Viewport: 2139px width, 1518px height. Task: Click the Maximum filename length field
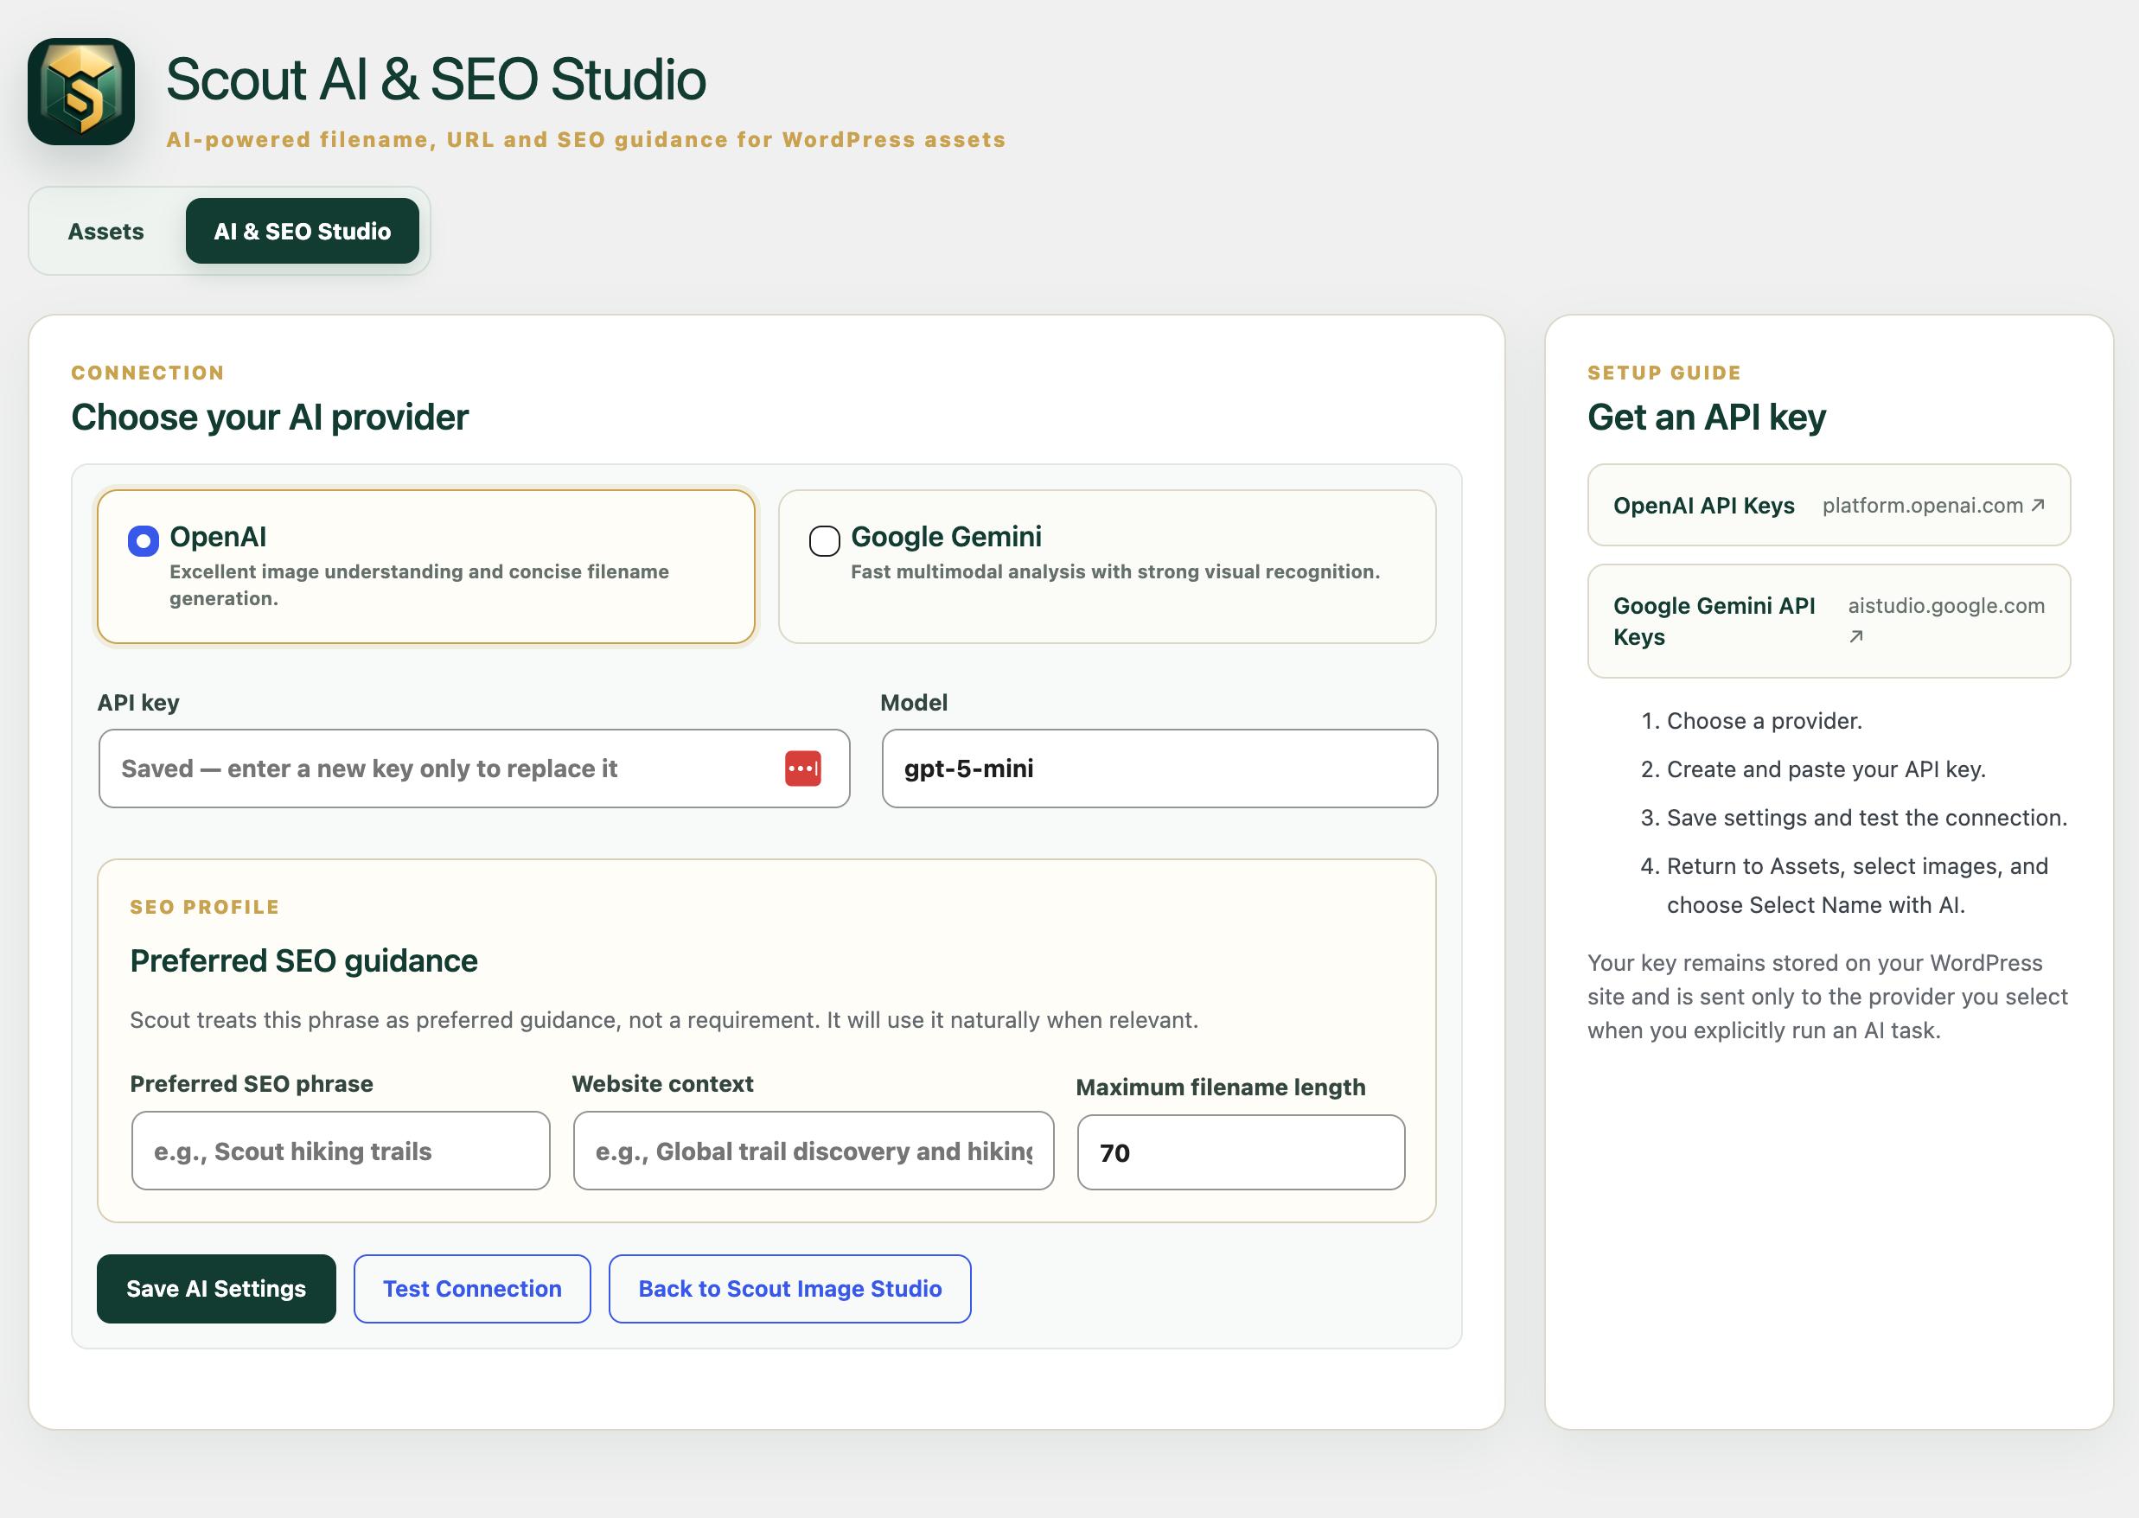click(1241, 1152)
